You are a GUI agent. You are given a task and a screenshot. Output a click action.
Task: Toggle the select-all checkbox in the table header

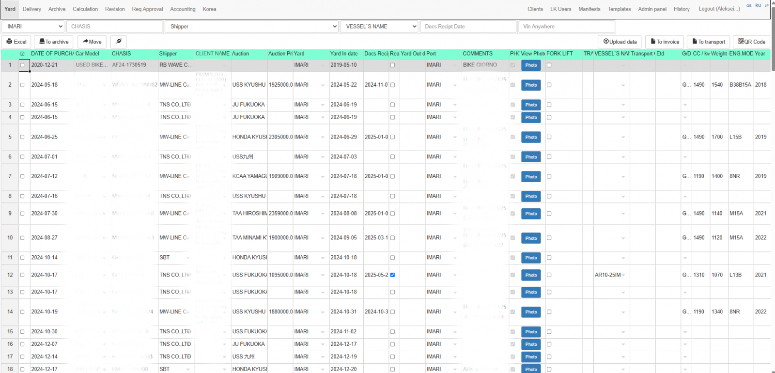(22, 54)
